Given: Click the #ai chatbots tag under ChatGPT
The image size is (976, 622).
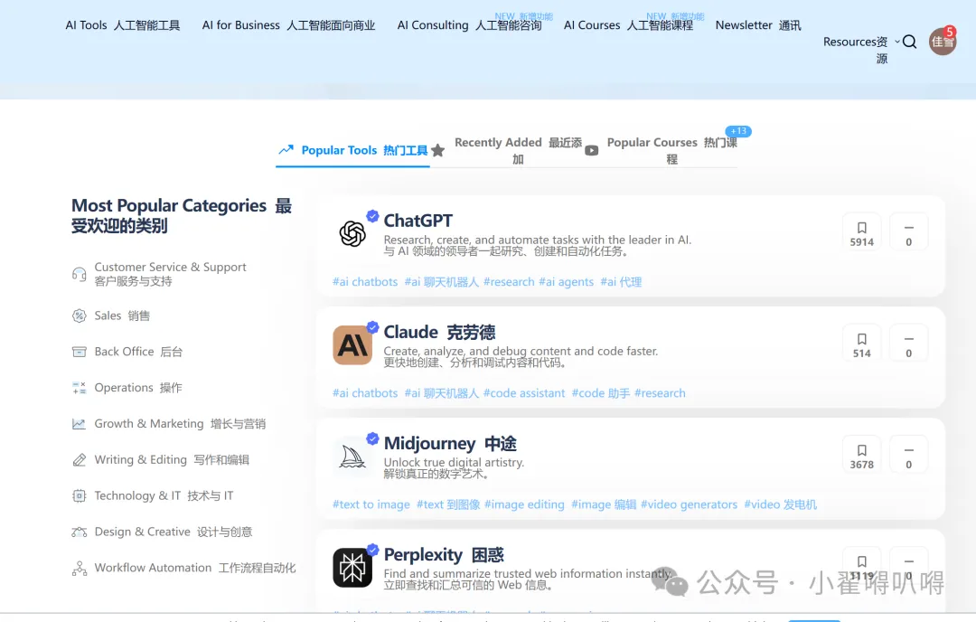Looking at the screenshot, I should 365,282.
